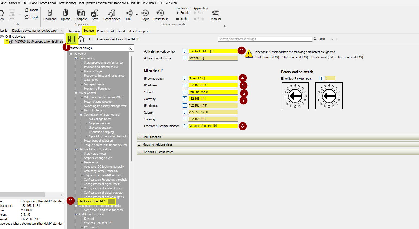Collapse the Motor Control tree node
This screenshot has height=229, width=419.
[76, 93]
